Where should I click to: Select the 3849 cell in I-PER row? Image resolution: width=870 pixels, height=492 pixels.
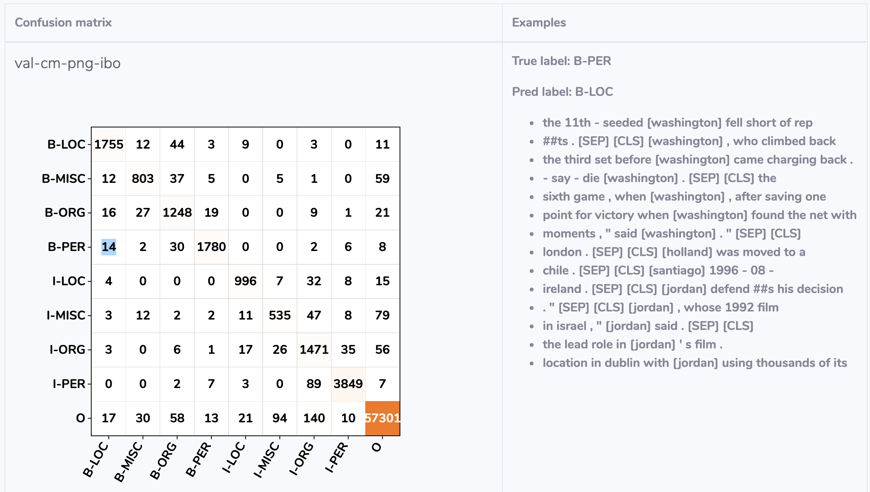click(x=348, y=384)
